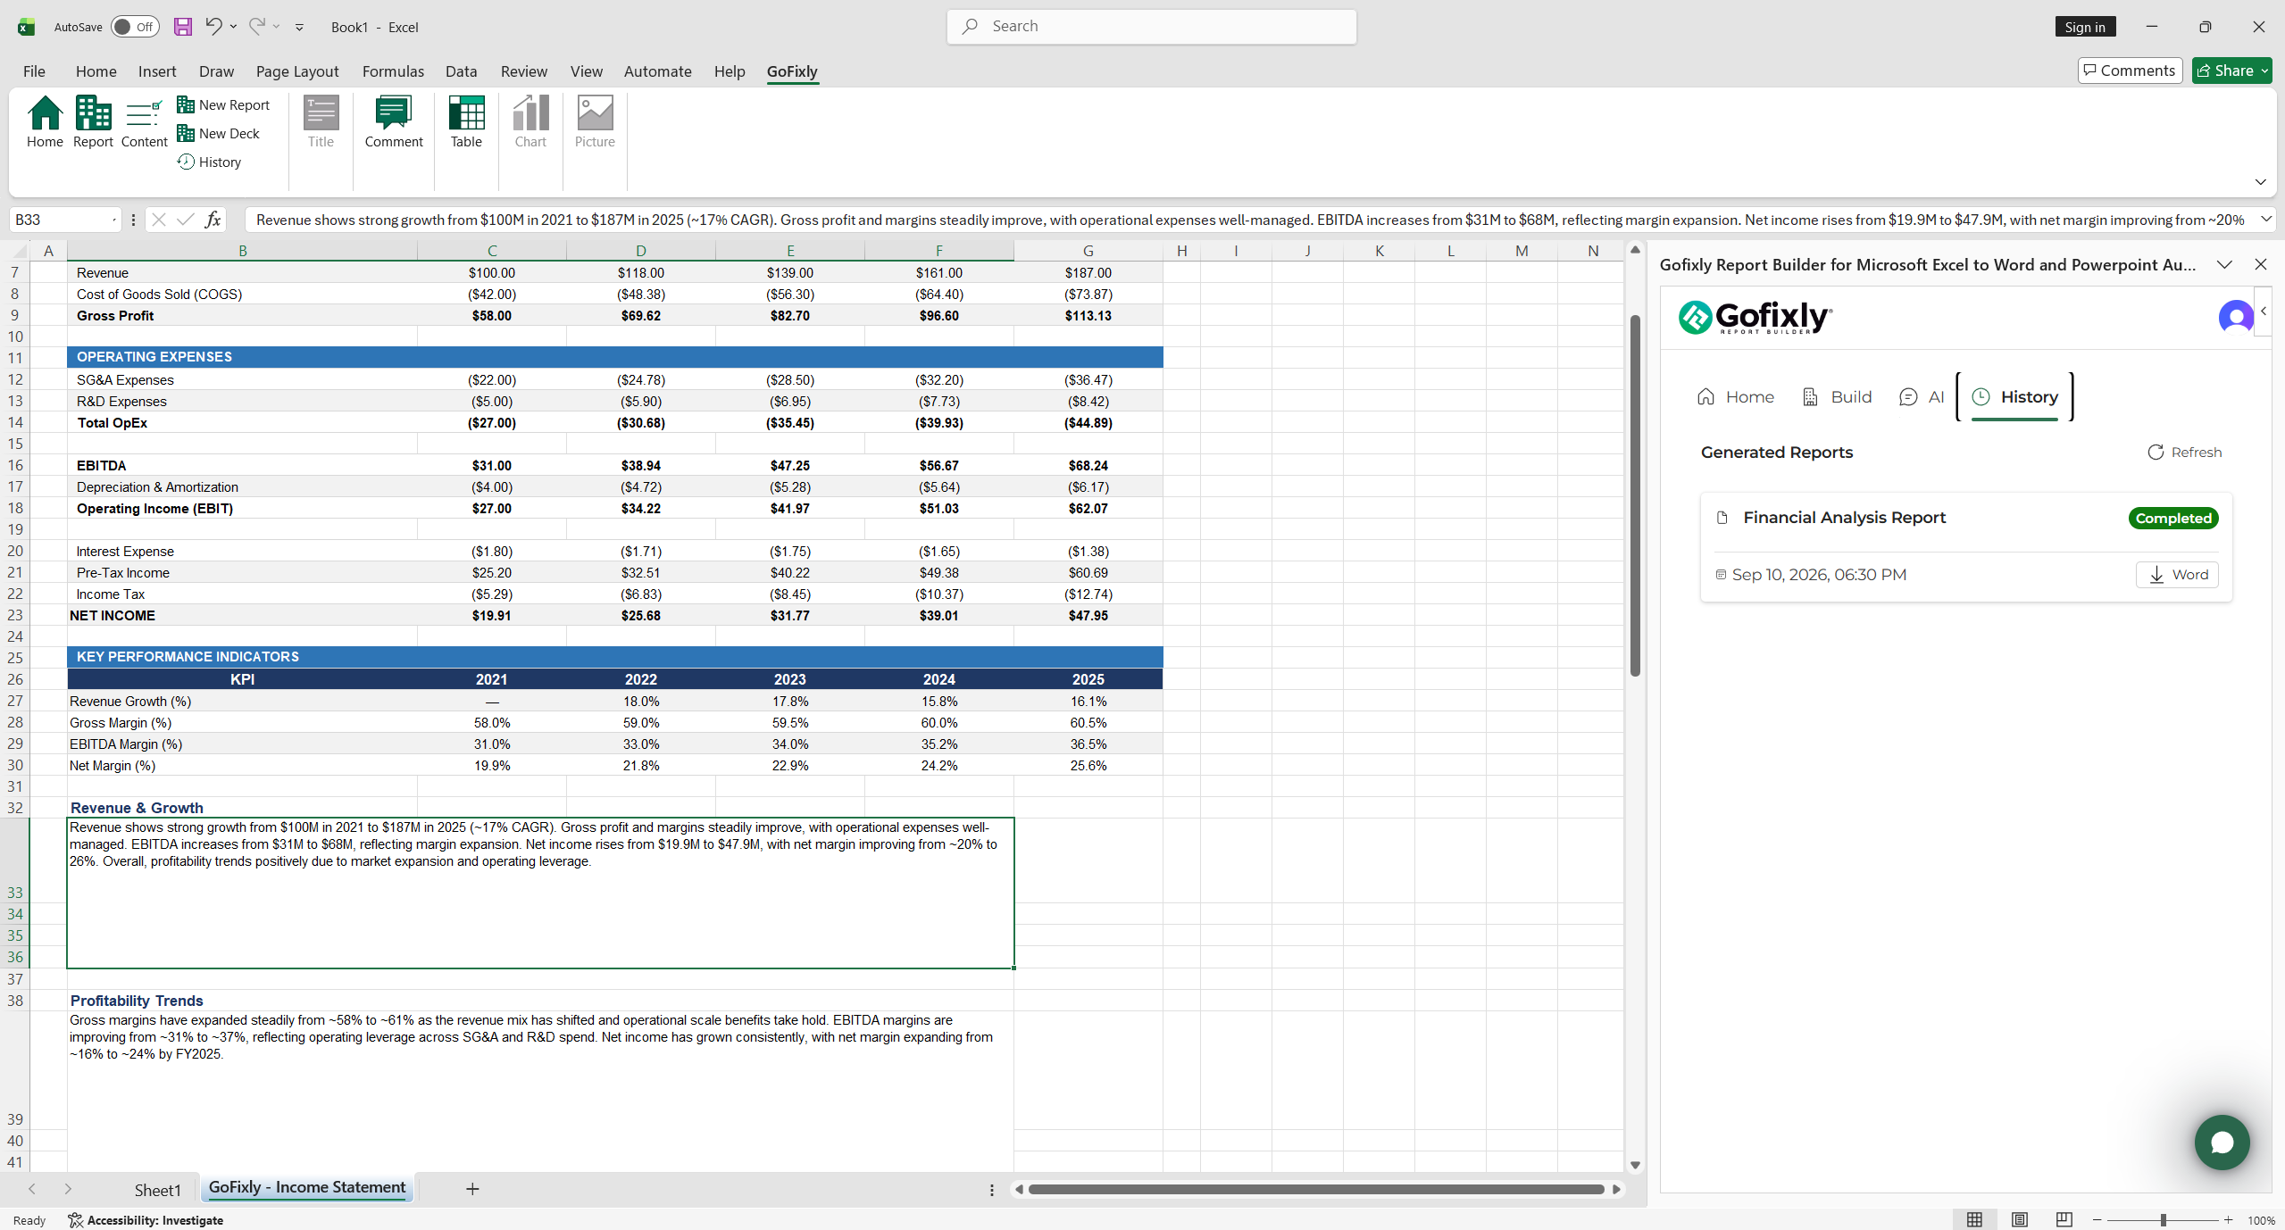Save the workbook with the Save icon
The height and width of the screenshot is (1230, 2285).
[183, 27]
